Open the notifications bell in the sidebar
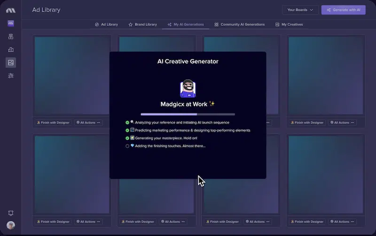 point(11,213)
